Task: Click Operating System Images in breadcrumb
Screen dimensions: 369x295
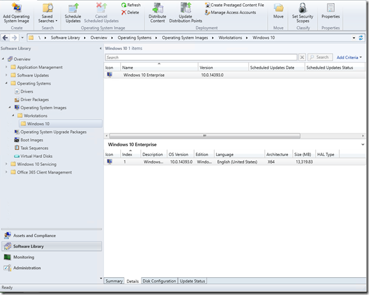Action: pos(185,38)
